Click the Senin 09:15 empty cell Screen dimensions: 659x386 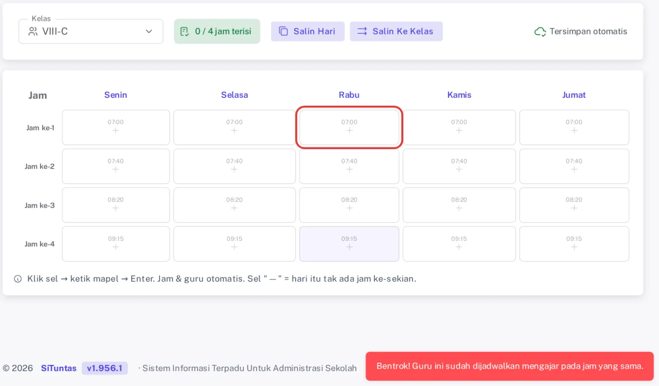116,244
